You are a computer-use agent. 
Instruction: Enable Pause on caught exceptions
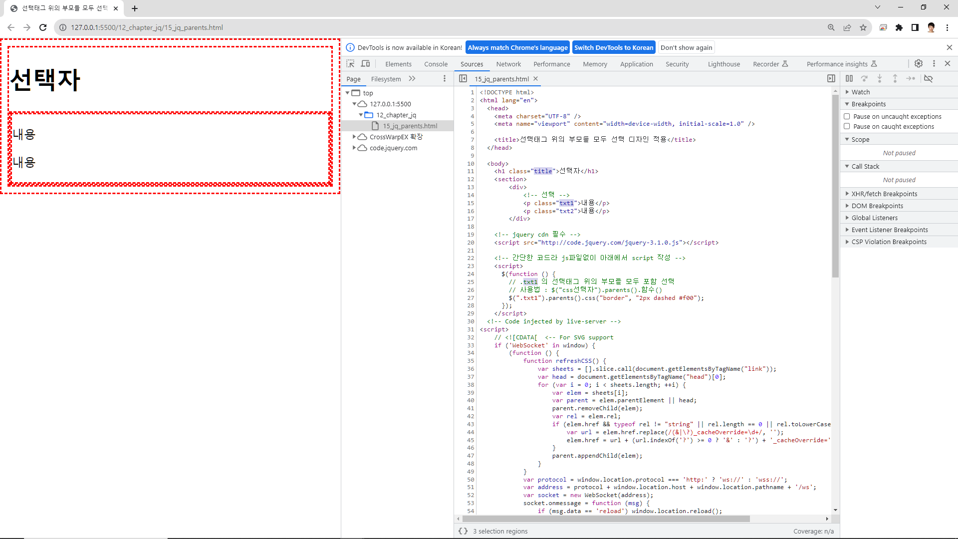[x=847, y=126]
